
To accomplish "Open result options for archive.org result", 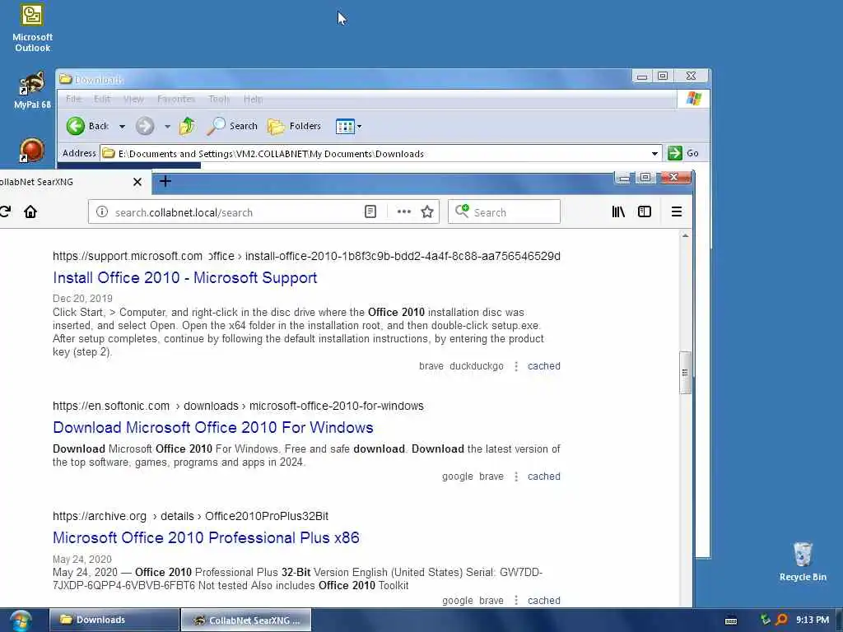I will (x=516, y=600).
